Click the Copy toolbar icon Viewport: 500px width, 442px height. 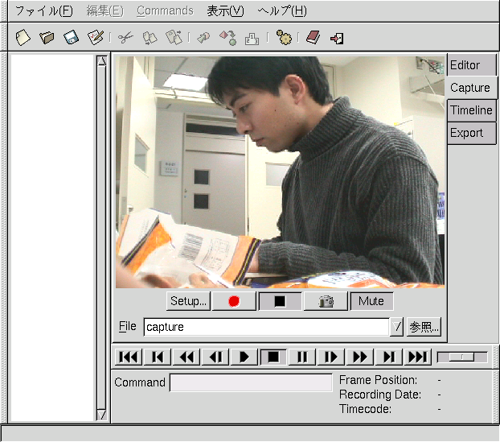[x=150, y=38]
